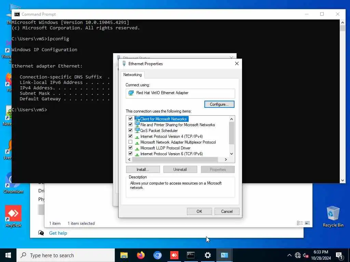Screen dimensions: 350x262
Task: Cancel the Ethernet Properties dialog
Action: click(227, 212)
